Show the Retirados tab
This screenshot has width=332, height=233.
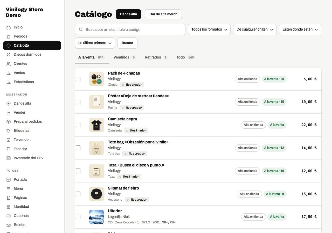pos(156,57)
